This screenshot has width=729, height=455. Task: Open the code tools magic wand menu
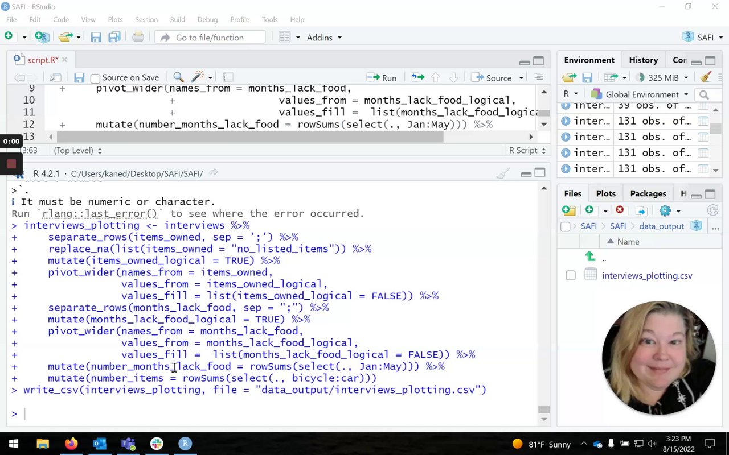201,77
